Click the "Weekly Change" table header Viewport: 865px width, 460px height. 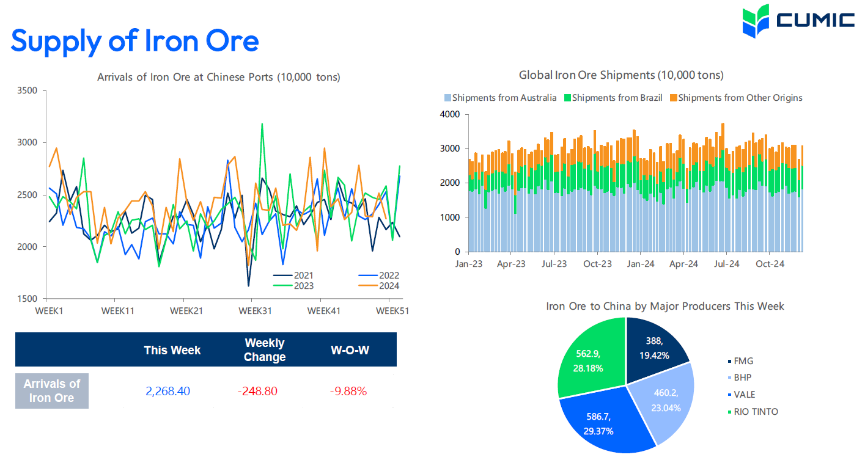[x=265, y=350]
